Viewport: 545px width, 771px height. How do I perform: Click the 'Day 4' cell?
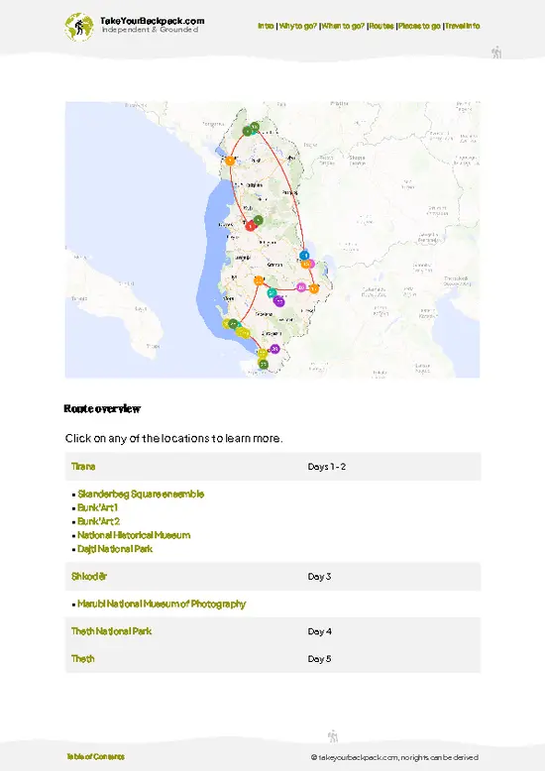[319, 631]
